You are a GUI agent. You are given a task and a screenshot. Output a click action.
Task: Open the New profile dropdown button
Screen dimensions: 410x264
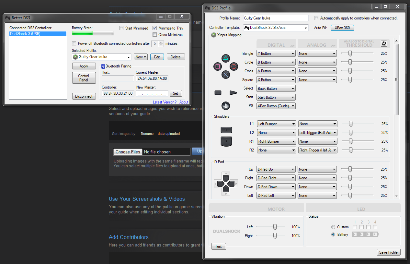click(x=141, y=57)
